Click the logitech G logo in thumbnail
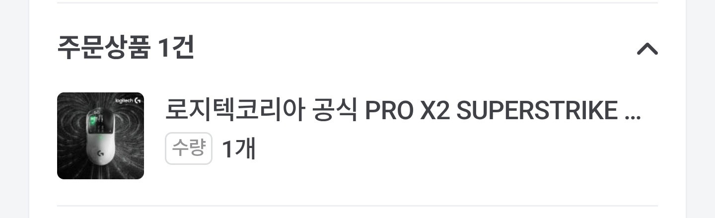Screen dimensions: 715x218 click(129, 100)
